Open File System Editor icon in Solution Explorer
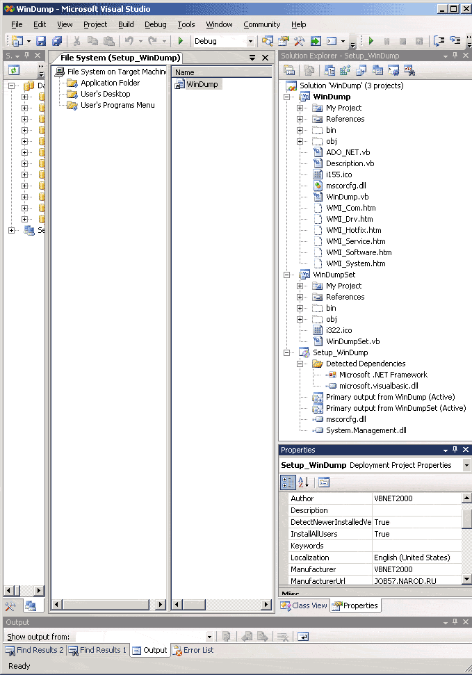The image size is (472, 675). pos(330,70)
